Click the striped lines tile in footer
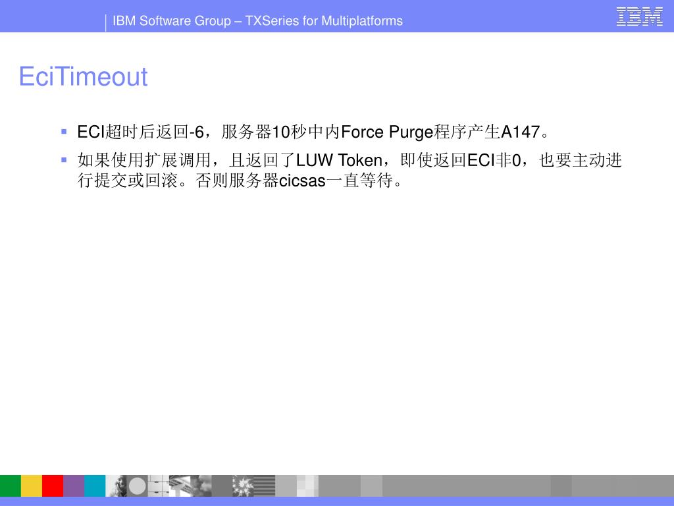Viewport: 674px width, 506px height. pyautogui.click(x=265, y=486)
